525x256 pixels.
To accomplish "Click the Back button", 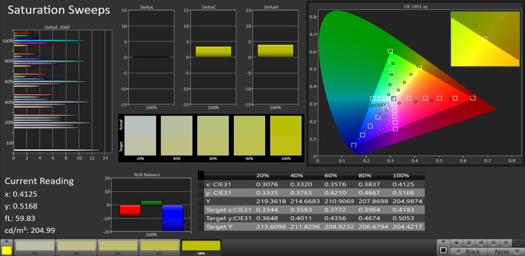I will click(x=472, y=251).
